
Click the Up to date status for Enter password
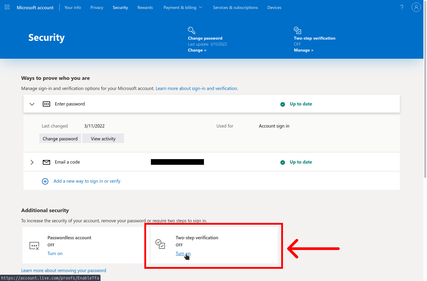pos(301,104)
